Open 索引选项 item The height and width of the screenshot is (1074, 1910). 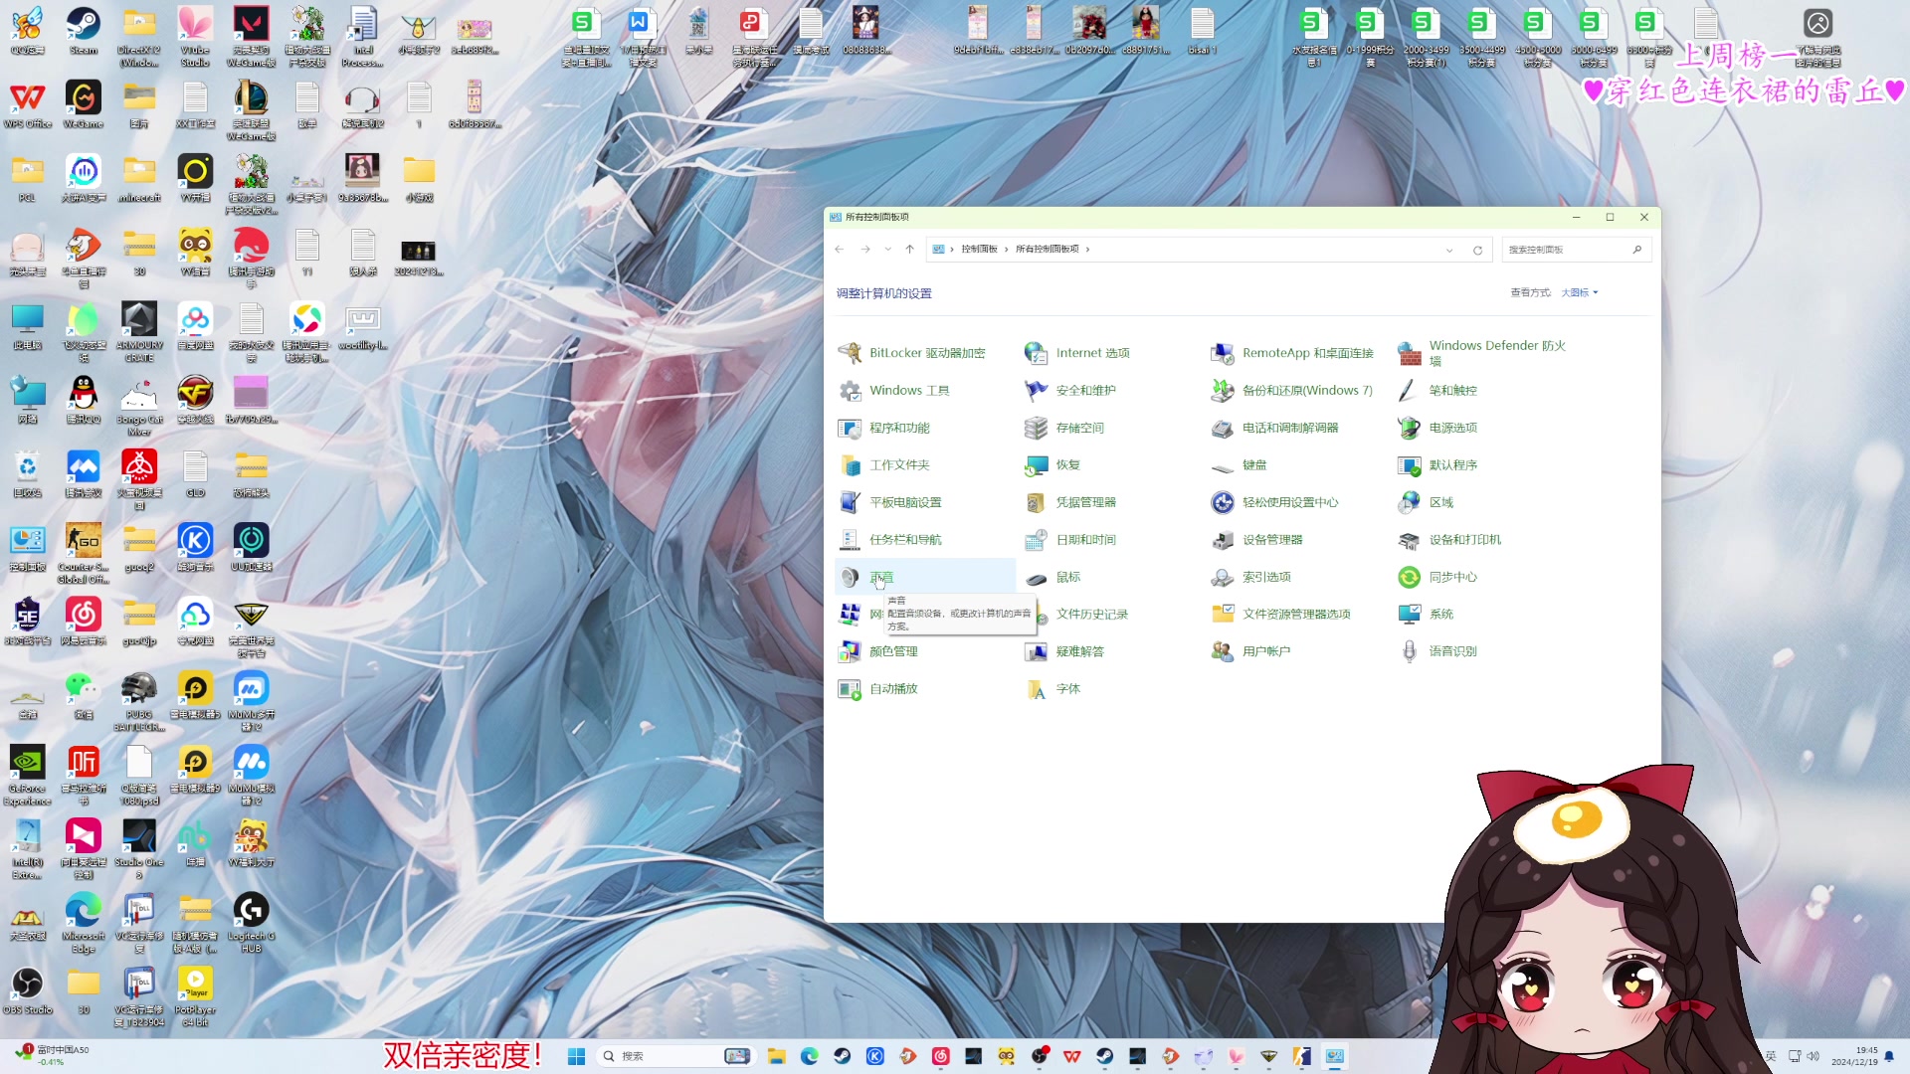coord(1251,578)
